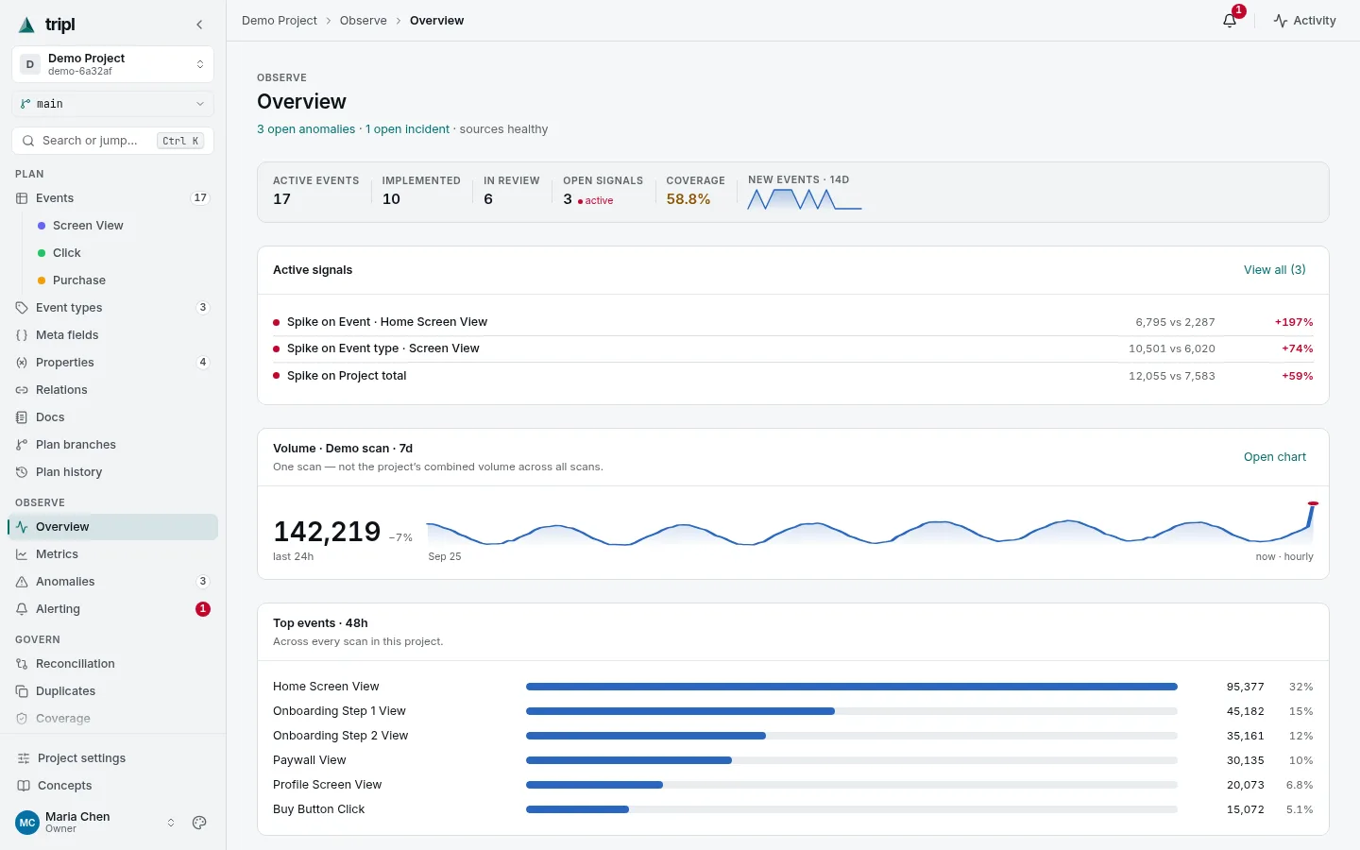The width and height of the screenshot is (1360, 850).
Task: Click the Open chart link
Action: point(1274,457)
